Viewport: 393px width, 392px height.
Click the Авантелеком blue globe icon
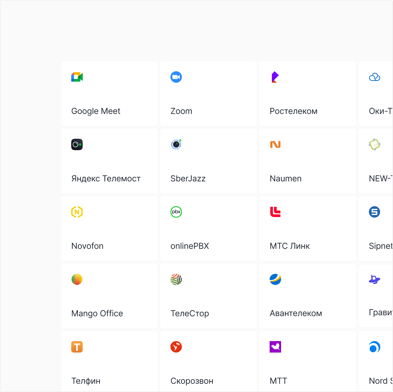(275, 279)
